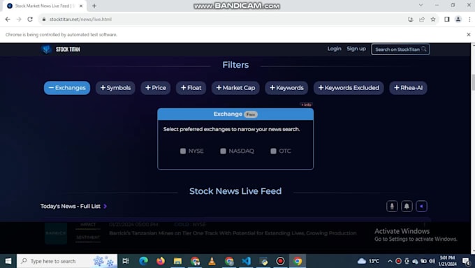Check the NYSE exchange checkbox

183,151
